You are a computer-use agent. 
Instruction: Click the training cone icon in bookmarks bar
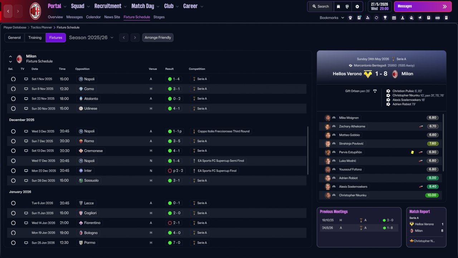click(x=403, y=18)
